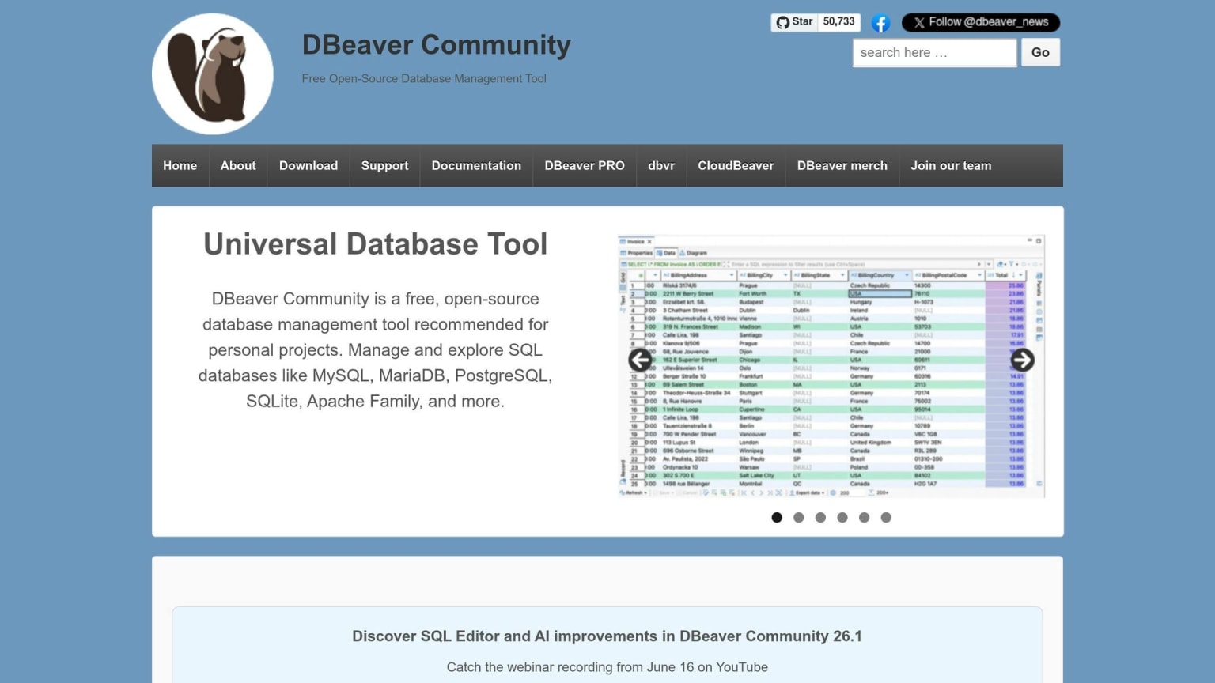Screen dimensions: 1215x683
Task: Select the third carousel dot
Action: [x=820, y=517]
